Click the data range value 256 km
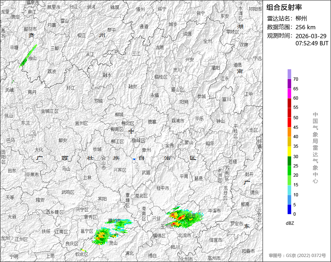Screen dimensions: 331x262 pyautogui.click(x=306, y=27)
